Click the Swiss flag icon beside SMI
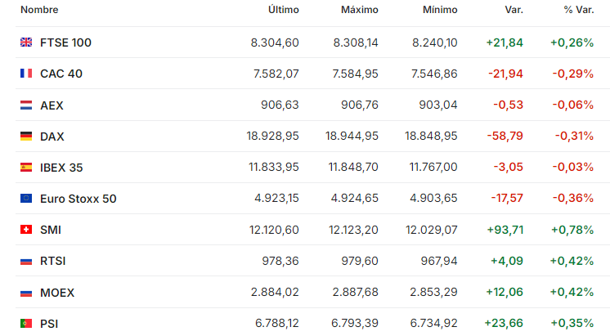Screen dimensions: 610x336 (x=26, y=230)
